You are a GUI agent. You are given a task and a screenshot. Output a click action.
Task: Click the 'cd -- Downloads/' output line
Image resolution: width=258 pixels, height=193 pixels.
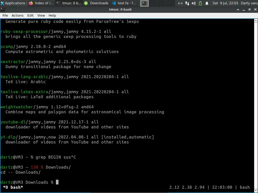click(x=21, y=172)
